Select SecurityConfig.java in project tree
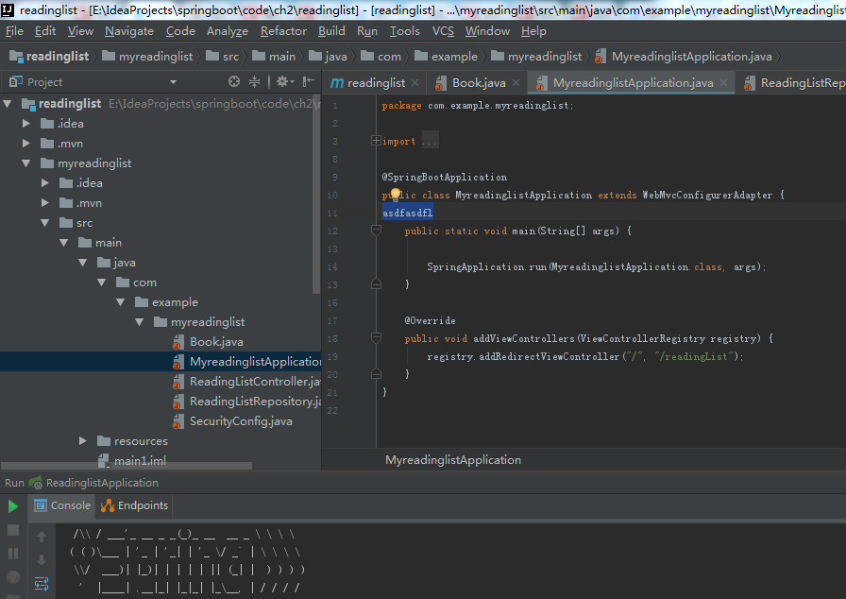 click(x=241, y=421)
